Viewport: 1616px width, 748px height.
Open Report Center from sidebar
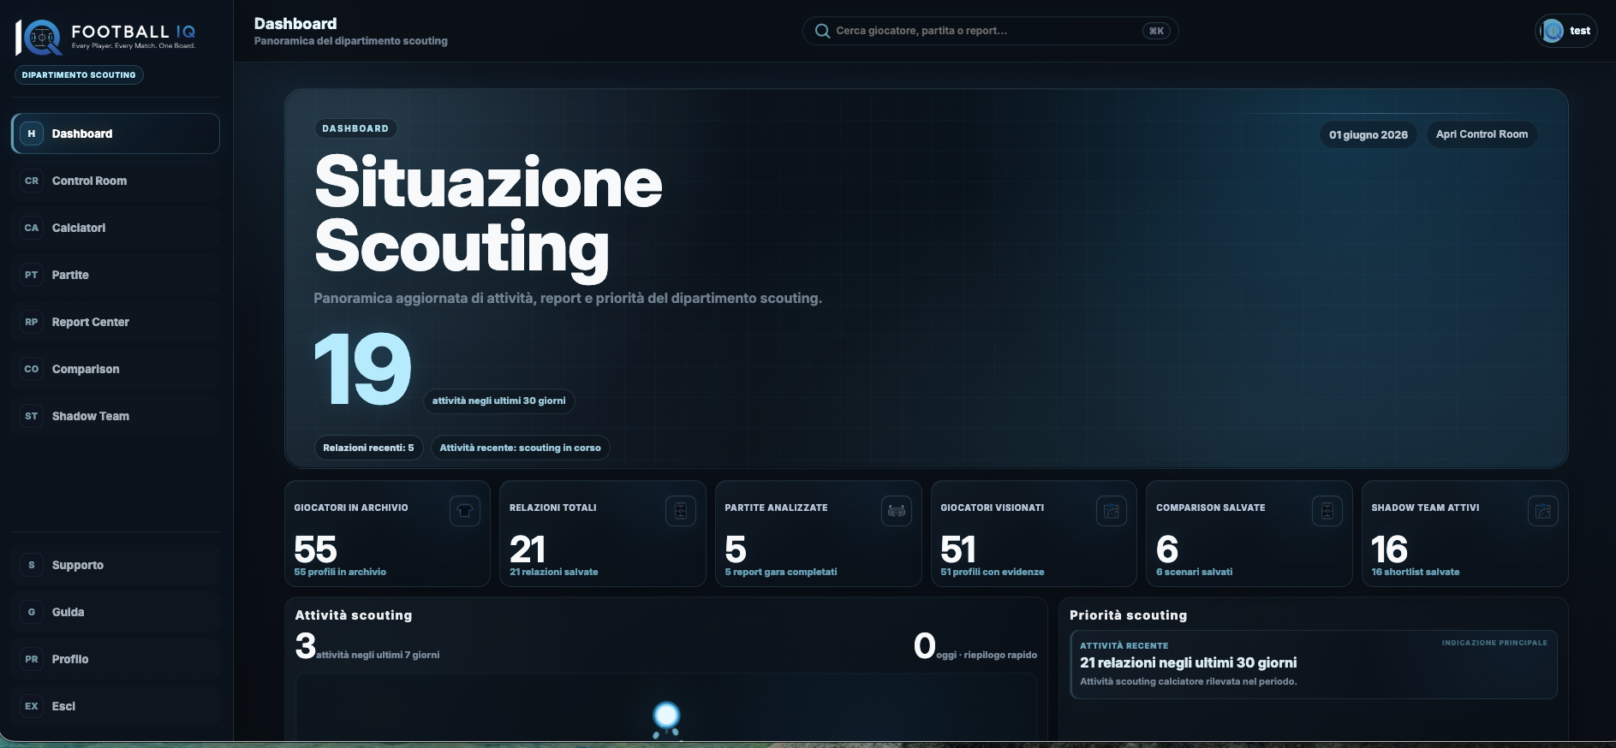(x=116, y=322)
